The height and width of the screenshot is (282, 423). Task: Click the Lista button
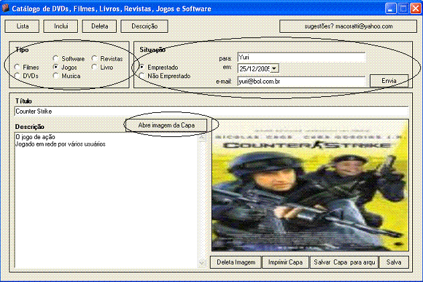[x=22, y=26]
